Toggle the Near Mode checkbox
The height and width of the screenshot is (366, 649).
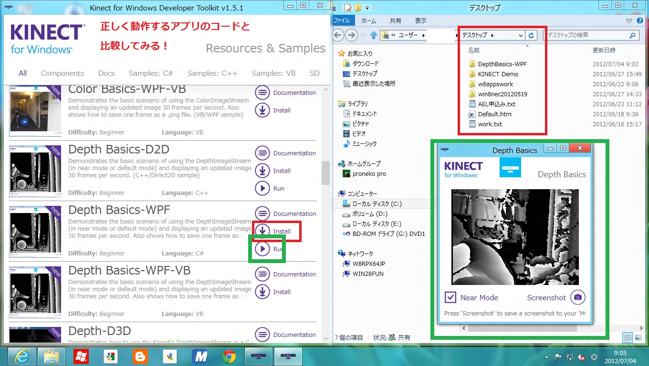(x=450, y=297)
